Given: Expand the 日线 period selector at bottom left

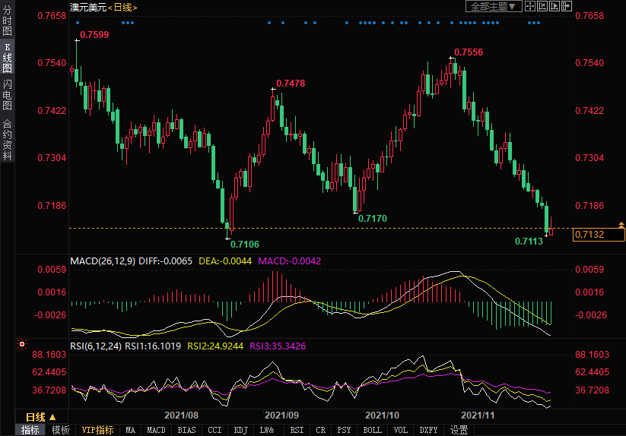Looking at the screenshot, I should (41, 417).
